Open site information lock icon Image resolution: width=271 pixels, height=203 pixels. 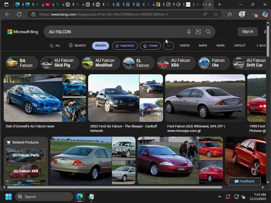33,14
